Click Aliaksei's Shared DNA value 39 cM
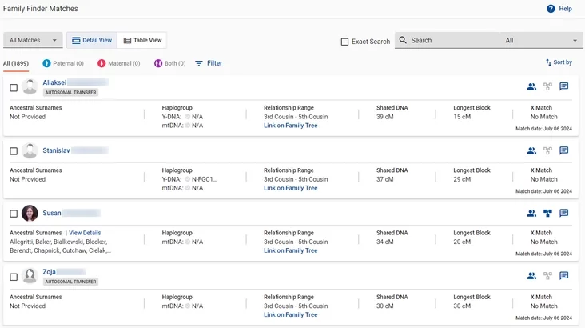The width and height of the screenshot is (585, 328). pos(385,117)
